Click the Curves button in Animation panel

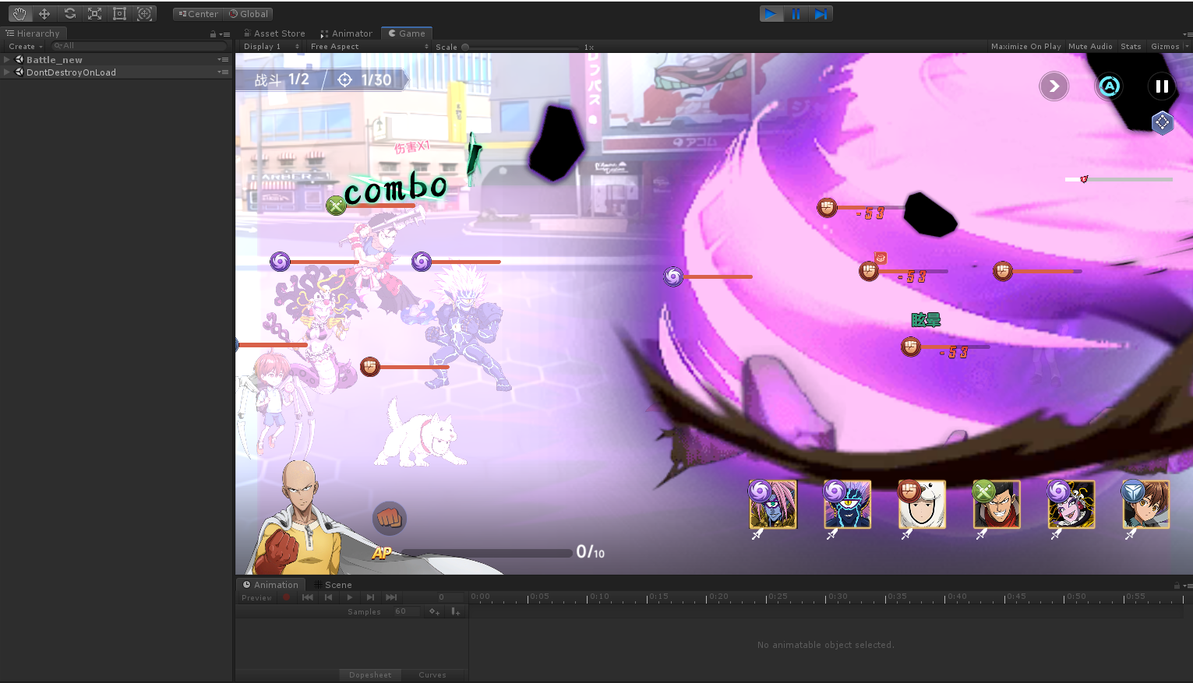[432, 675]
